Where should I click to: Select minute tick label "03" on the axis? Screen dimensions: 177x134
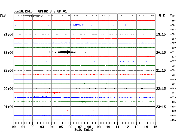(42, 127)
